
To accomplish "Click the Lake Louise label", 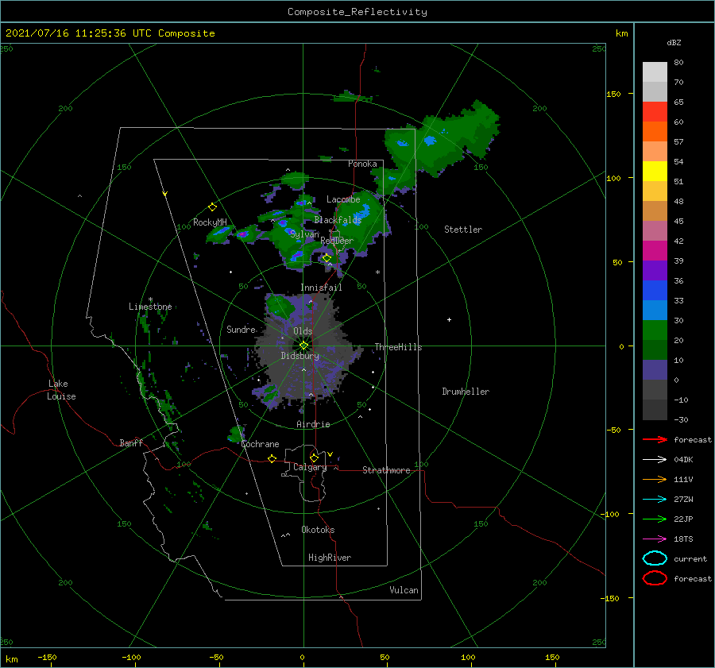I will click(x=61, y=390).
